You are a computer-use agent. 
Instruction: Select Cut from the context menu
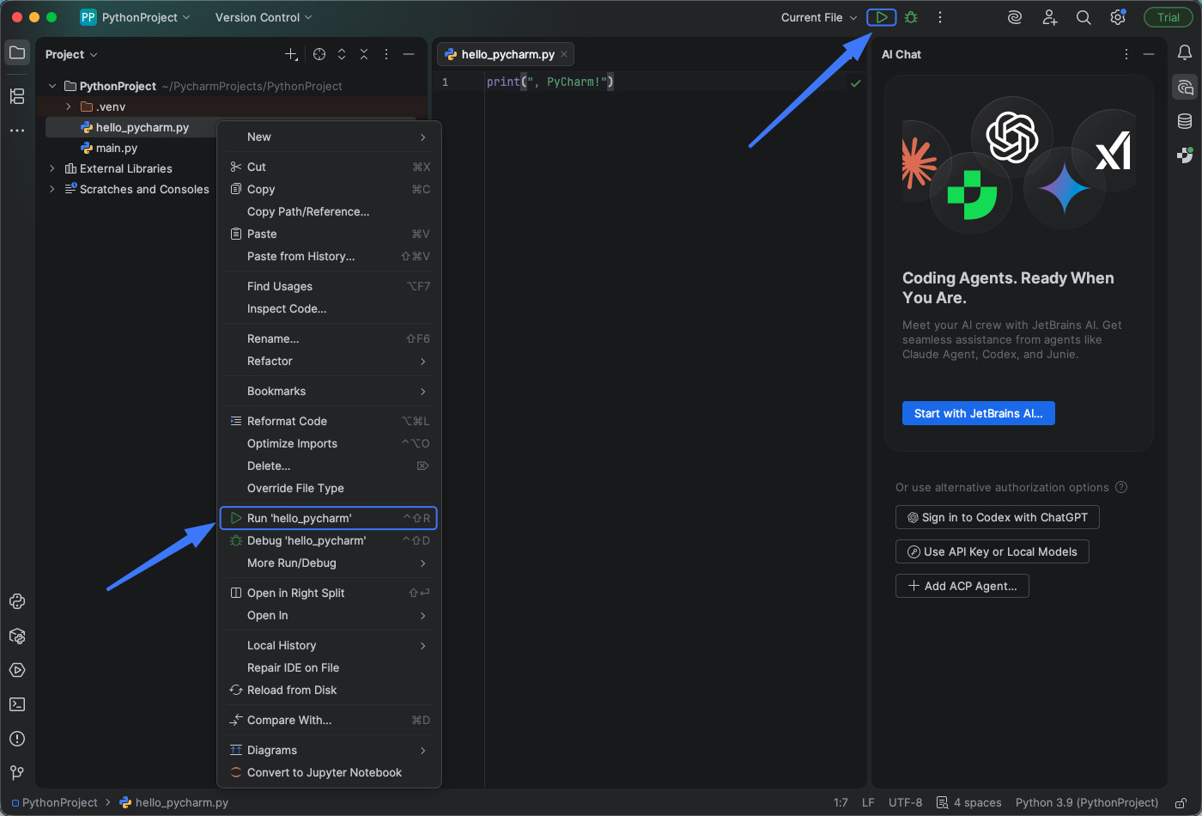[x=329, y=167]
